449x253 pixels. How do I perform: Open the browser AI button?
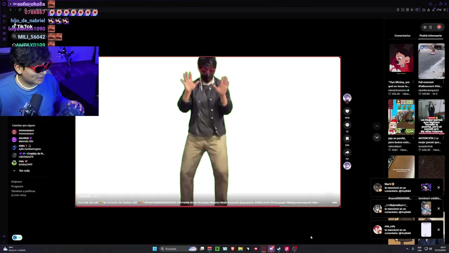click(x=439, y=10)
